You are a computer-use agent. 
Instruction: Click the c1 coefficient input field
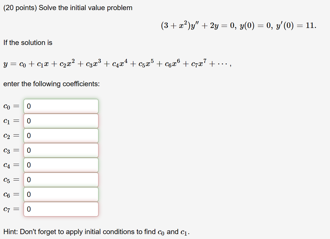click(x=60, y=121)
